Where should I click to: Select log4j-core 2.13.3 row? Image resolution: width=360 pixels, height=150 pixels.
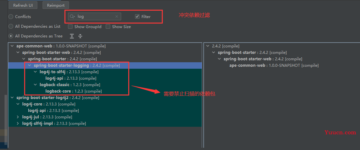click(105, 104)
